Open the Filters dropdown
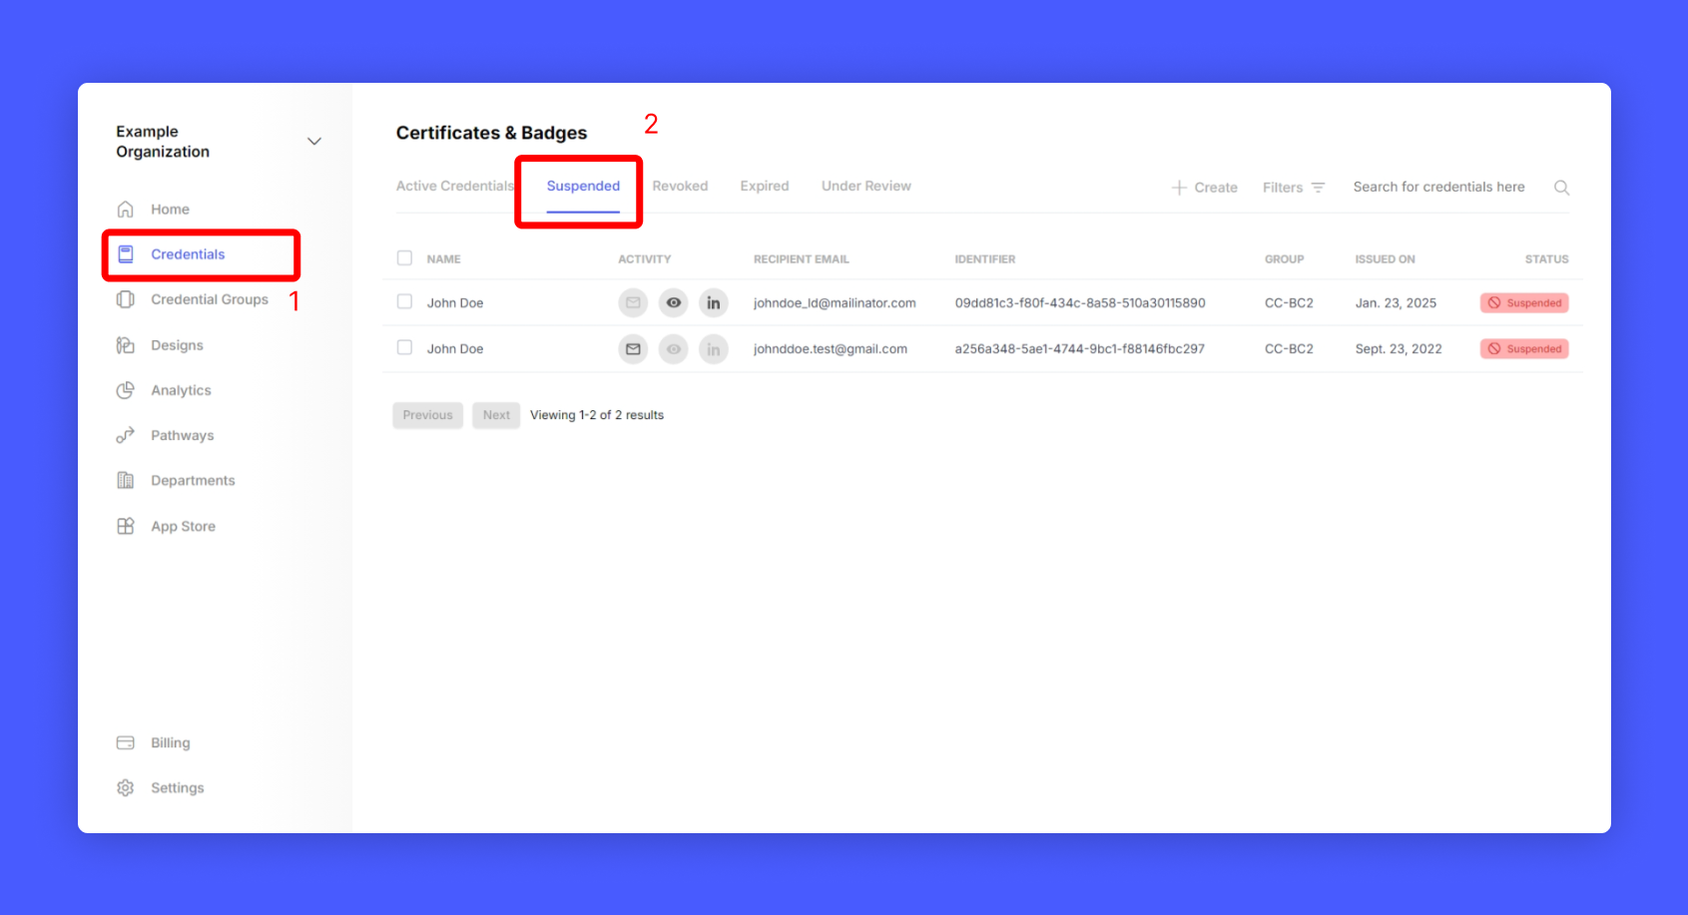 [x=1293, y=188]
